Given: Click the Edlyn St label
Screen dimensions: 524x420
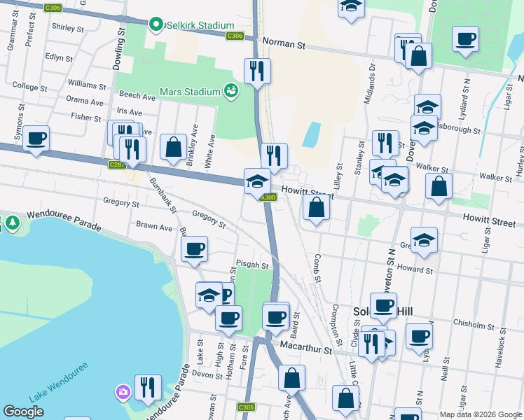Looking at the screenshot, I should [59, 57].
